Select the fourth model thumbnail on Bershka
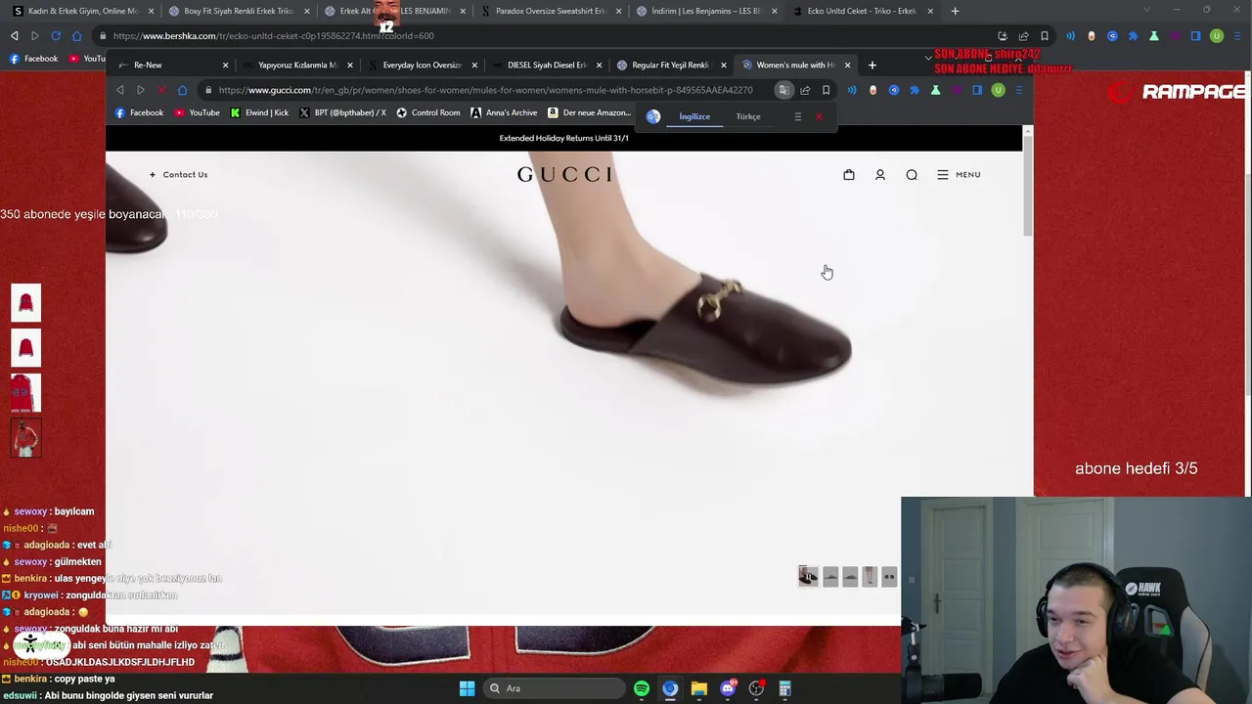 tap(26, 437)
